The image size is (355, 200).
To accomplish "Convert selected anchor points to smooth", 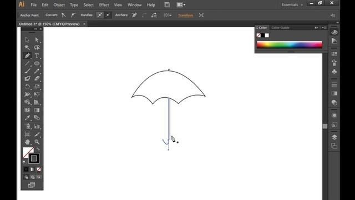I will point(73,15).
